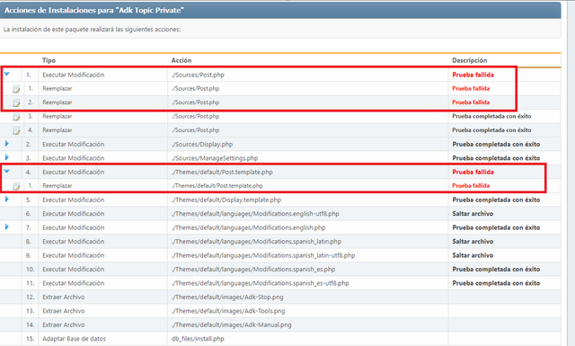
Task: Click Extraer Archivo in row 12
Action: point(64,297)
